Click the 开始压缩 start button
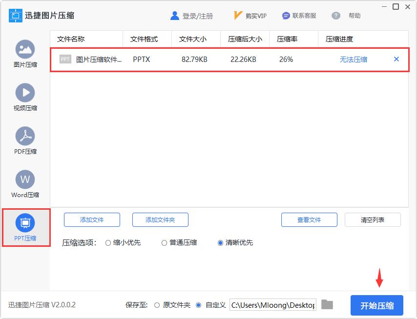 (x=377, y=305)
